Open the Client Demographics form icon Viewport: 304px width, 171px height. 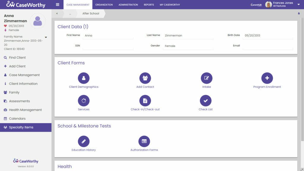(83, 78)
